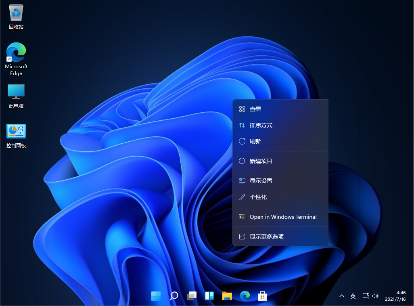Viewport: 414px width, 306px height.
Task: Open the Widgets panel
Action: 209,296
